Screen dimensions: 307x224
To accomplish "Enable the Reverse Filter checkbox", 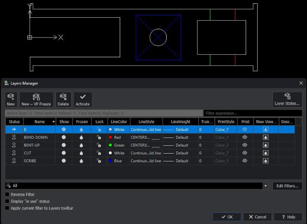I will [7, 194].
